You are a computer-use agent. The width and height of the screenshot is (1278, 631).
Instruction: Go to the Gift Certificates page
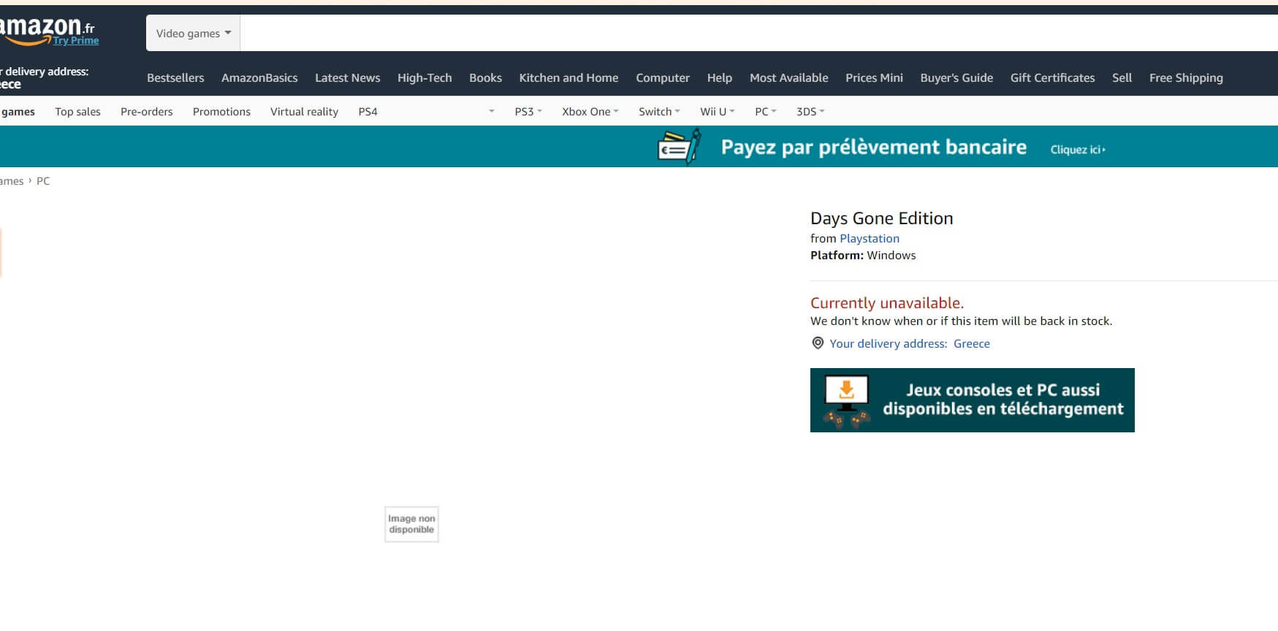tap(1052, 78)
